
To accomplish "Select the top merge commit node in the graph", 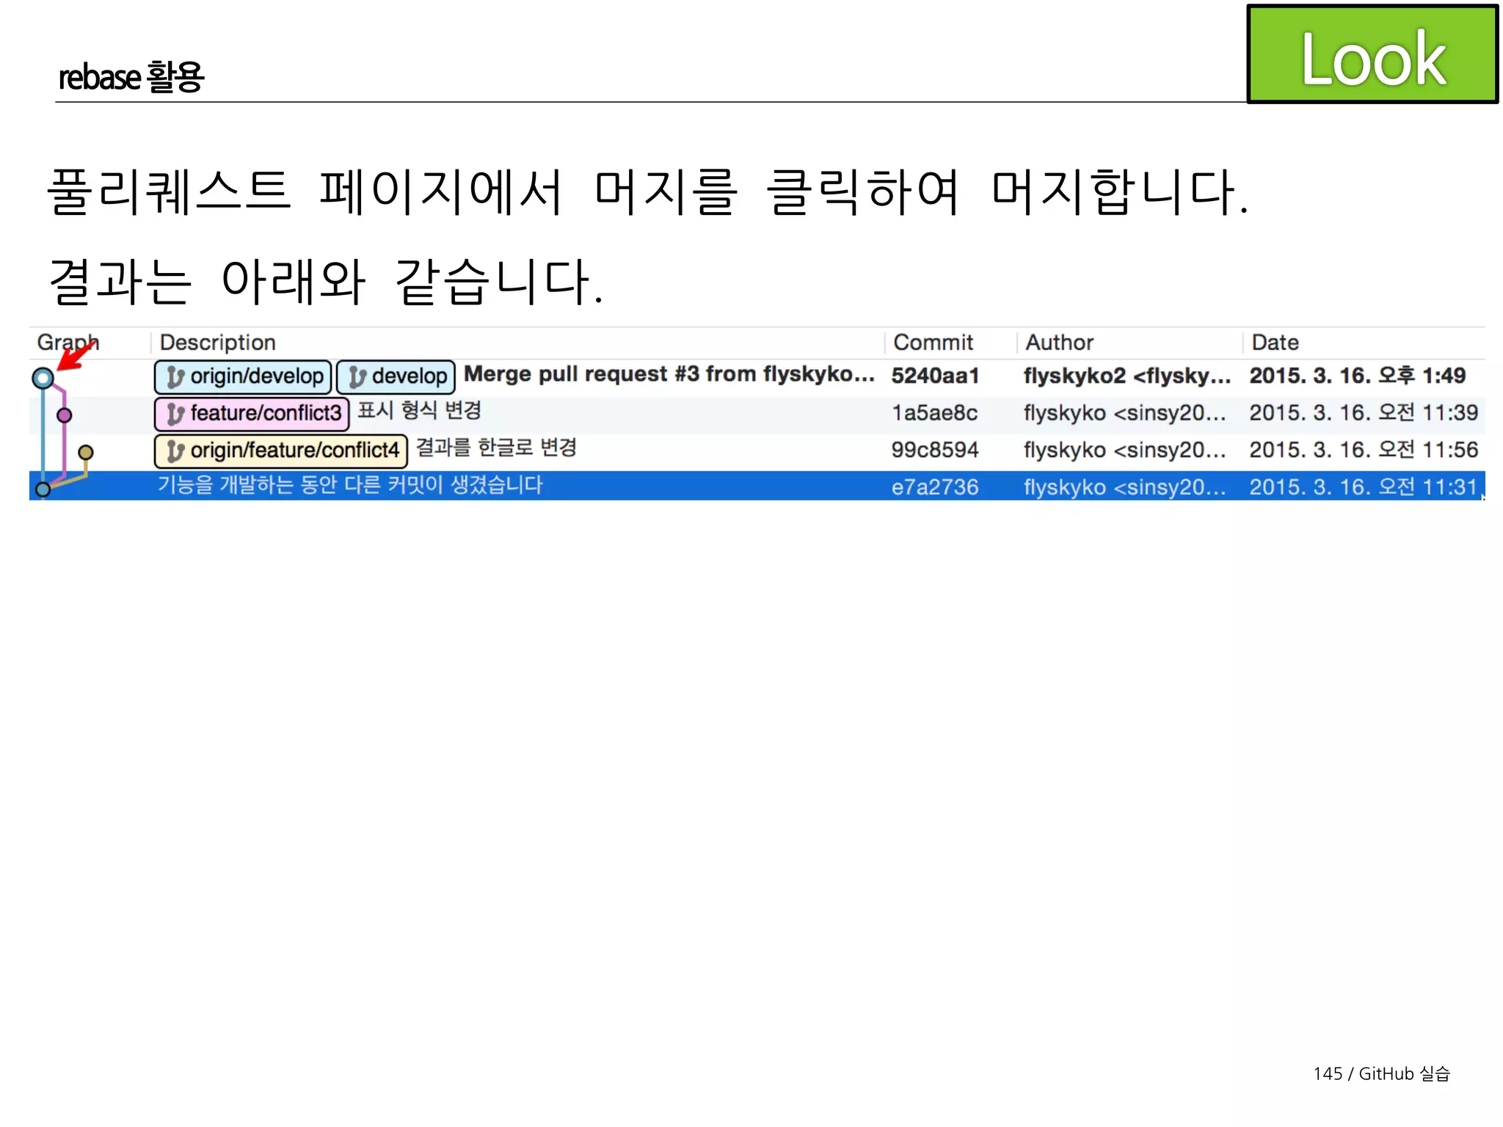I will [43, 378].
